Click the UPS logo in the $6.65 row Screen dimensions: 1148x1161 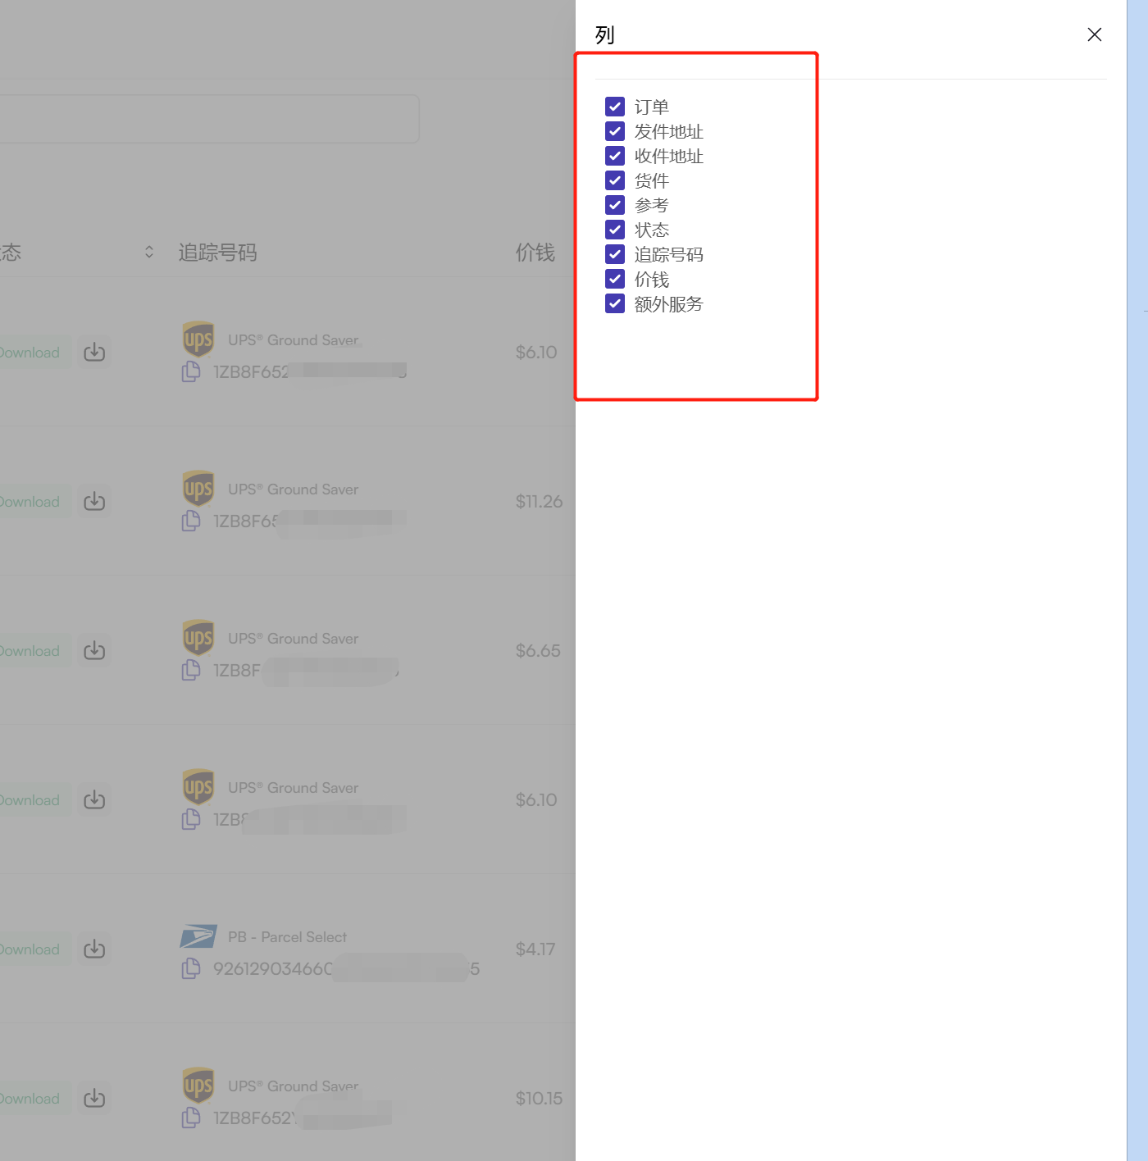[x=198, y=638]
